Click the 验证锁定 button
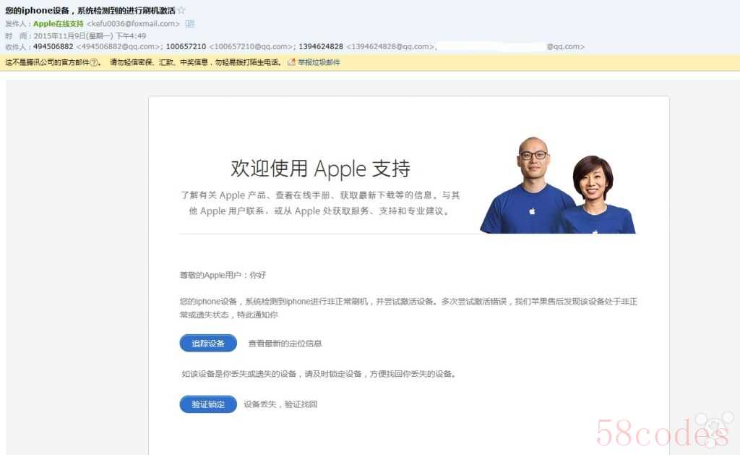The image size is (740, 455). [208, 404]
